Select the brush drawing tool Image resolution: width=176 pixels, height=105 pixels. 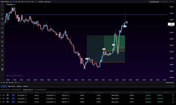[x=2, y=14]
